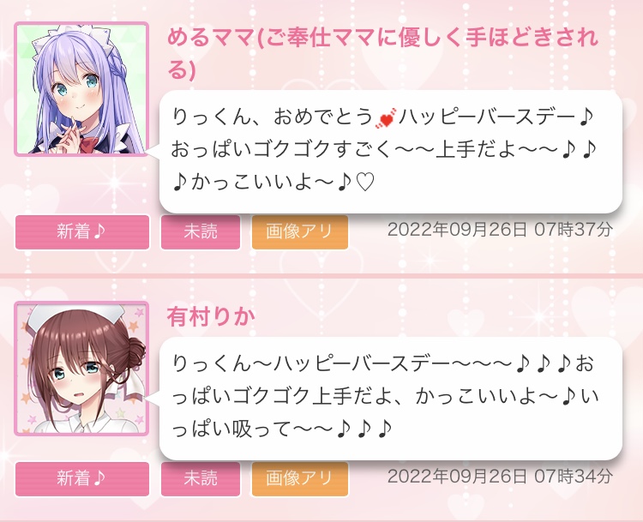Select the 未読 tag under めるママ's message
643x522 pixels.
201,232
